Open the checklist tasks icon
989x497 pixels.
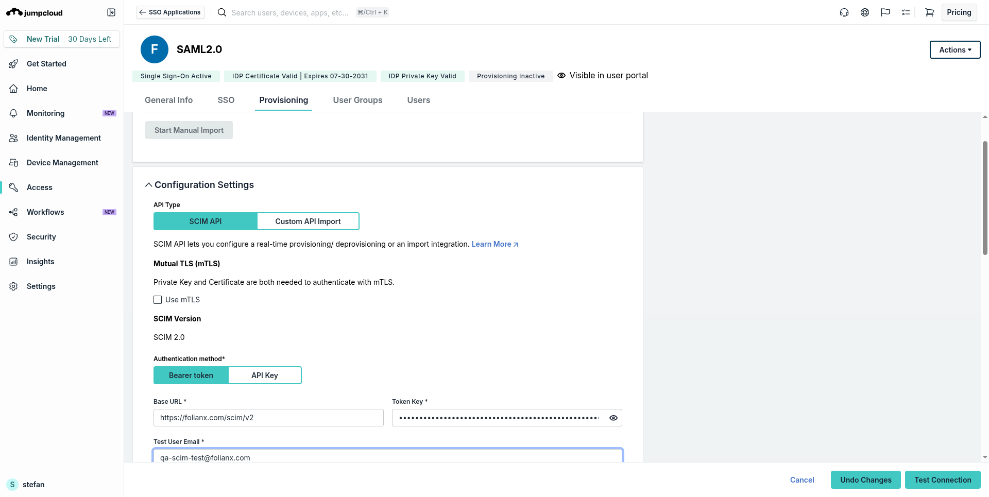906,12
